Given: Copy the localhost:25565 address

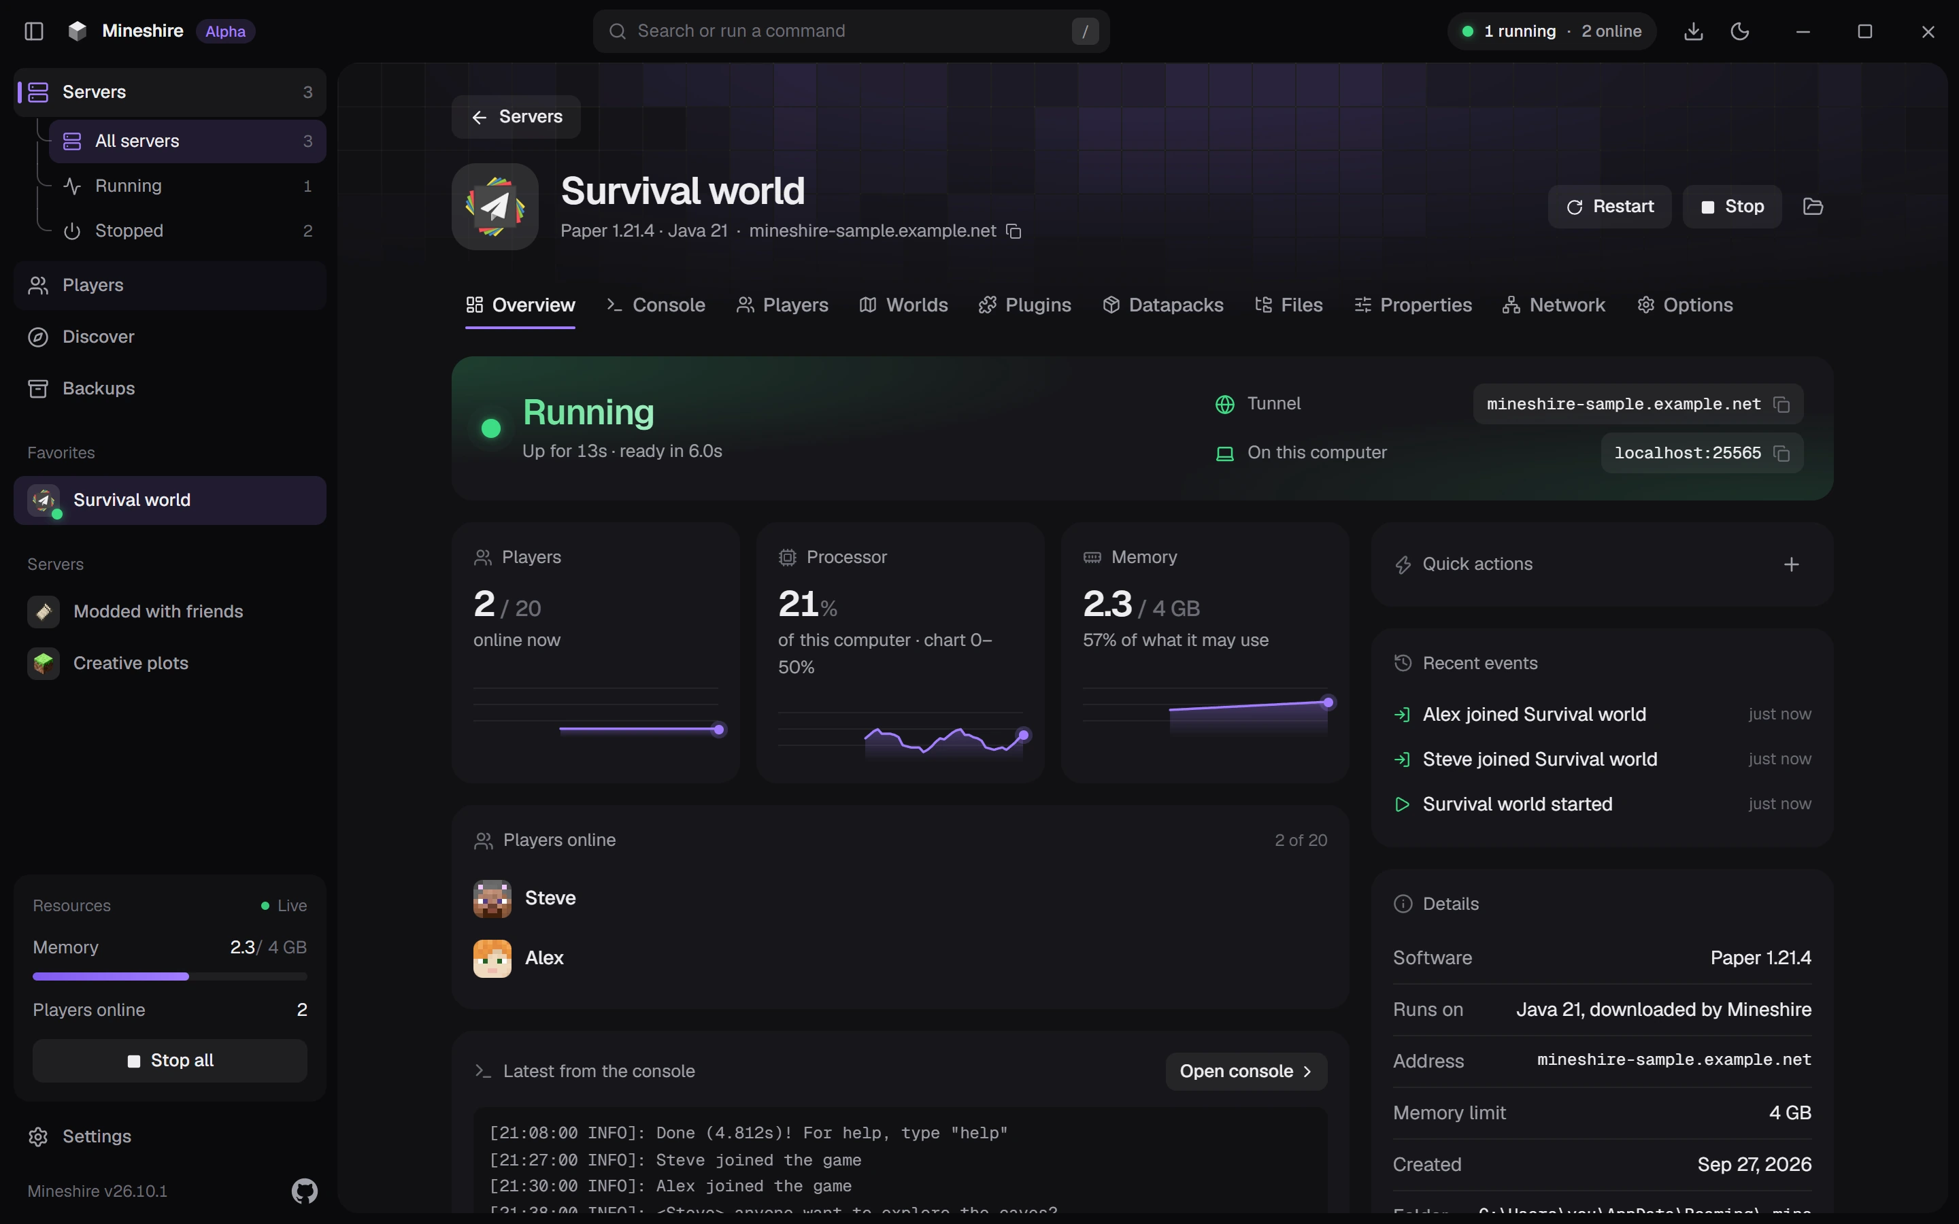Looking at the screenshot, I should pos(1781,454).
